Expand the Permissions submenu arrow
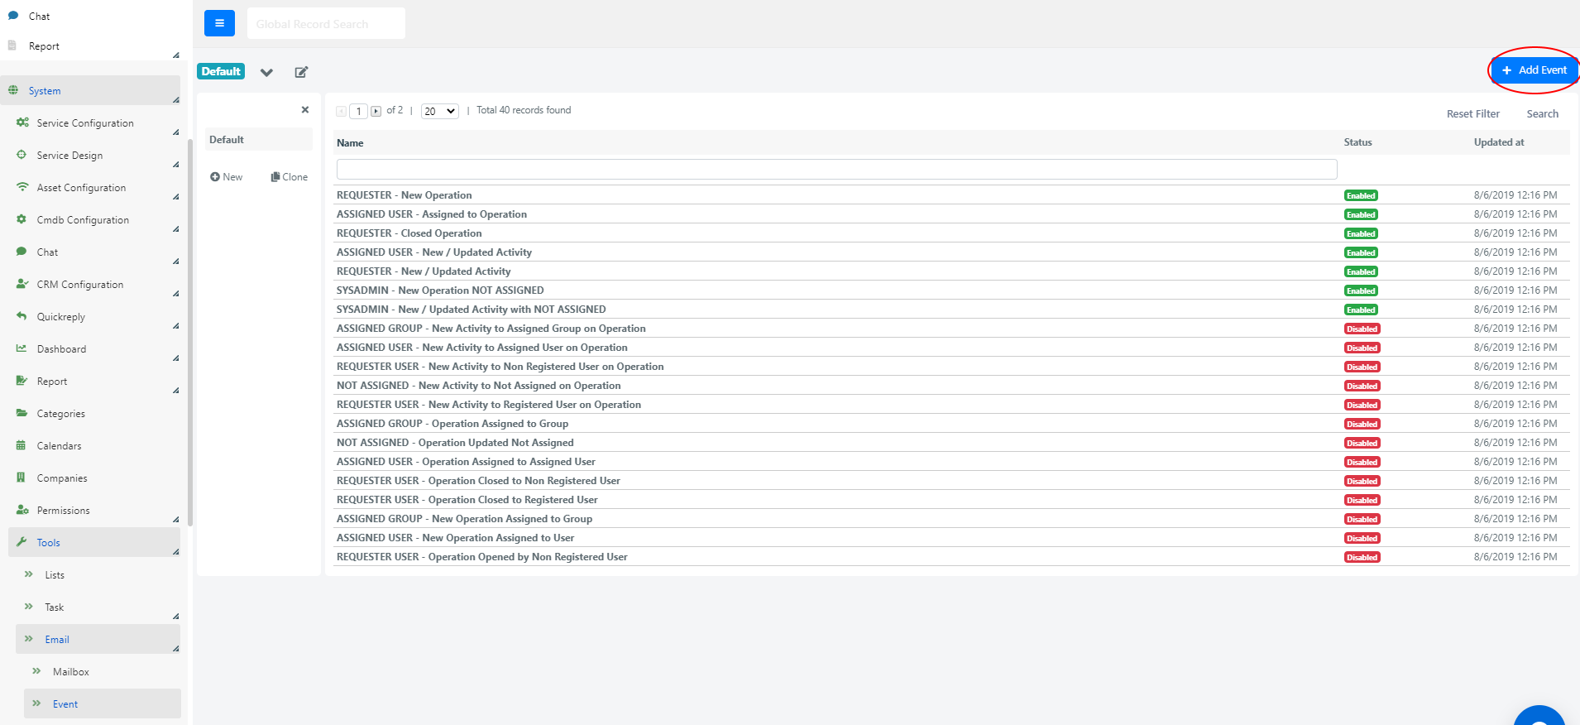 pos(175,519)
